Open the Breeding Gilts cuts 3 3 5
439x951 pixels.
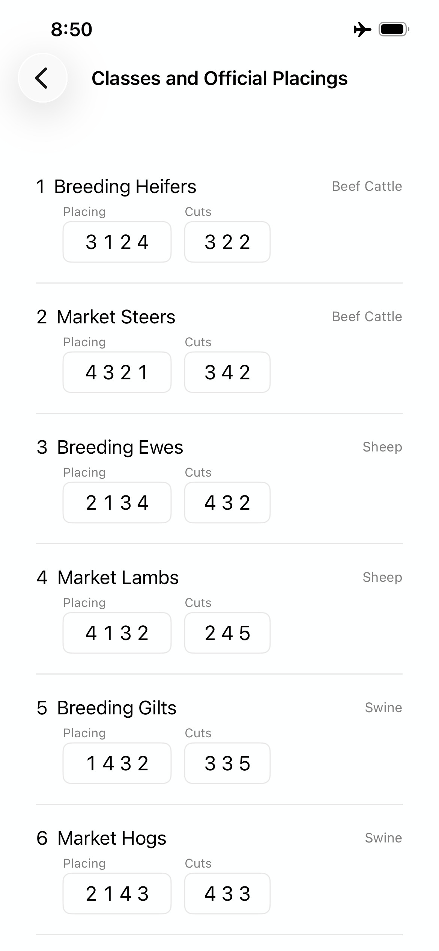227,763
